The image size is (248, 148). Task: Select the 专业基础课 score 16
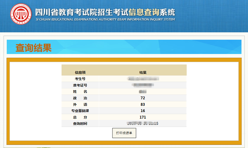click(x=142, y=111)
